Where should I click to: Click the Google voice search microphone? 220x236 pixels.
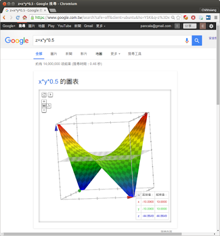[187, 41]
